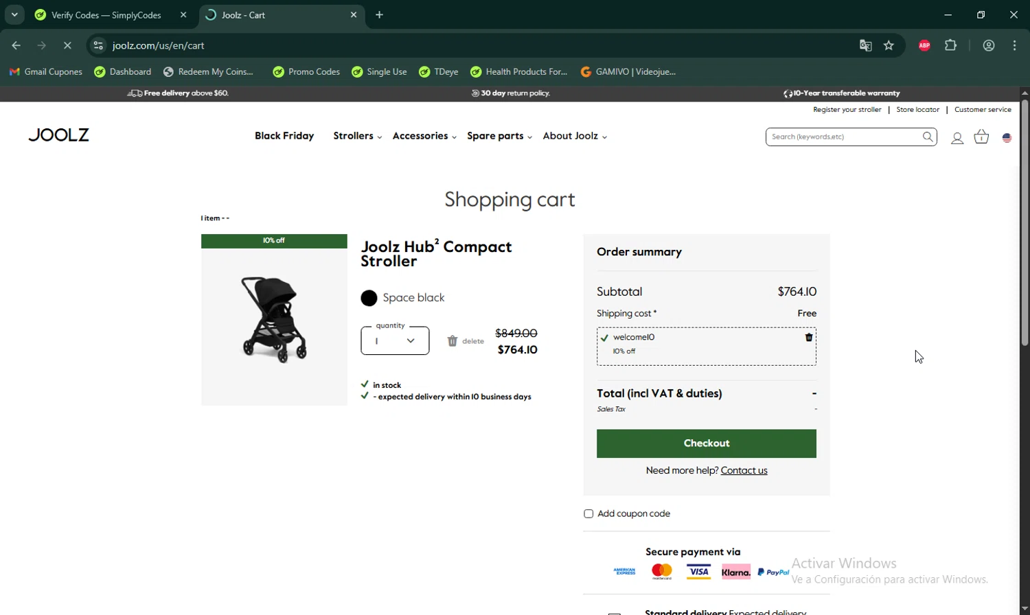Open the Single Use bookmark

[379, 72]
